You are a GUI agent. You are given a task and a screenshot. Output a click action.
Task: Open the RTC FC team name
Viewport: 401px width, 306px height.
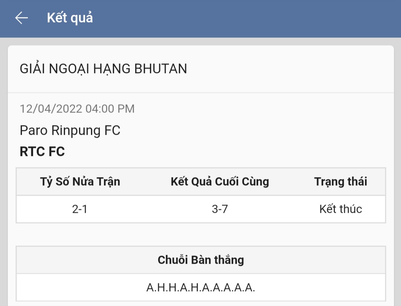point(42,152)
